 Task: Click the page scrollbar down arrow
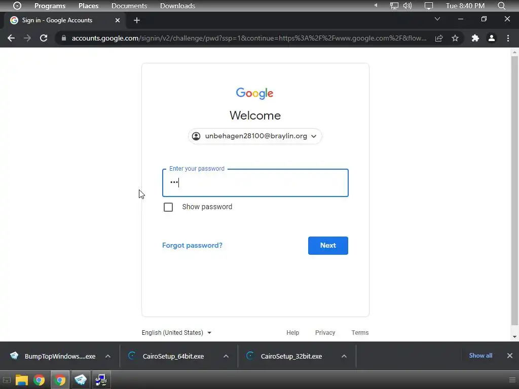tap(515, 337)
